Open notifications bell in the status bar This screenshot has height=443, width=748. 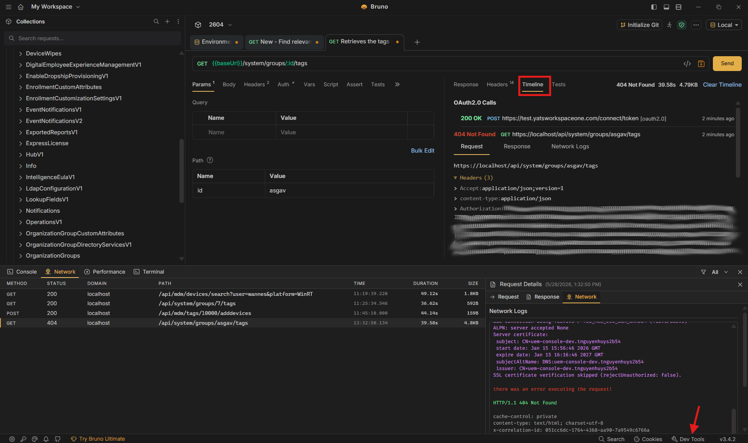click(x=46, y=439)
